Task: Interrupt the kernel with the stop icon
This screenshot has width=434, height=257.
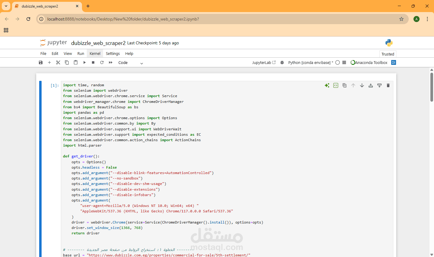Action: pos(93,62)
